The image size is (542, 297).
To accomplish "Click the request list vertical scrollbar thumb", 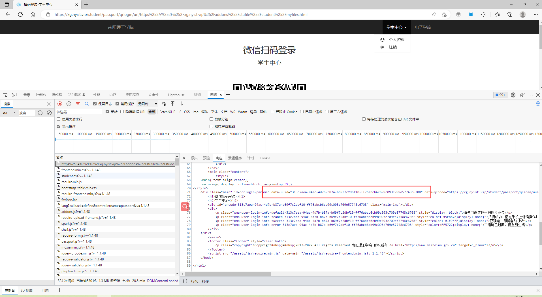I will 177,162.
